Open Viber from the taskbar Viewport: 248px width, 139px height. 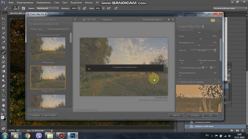click(39, 136)
